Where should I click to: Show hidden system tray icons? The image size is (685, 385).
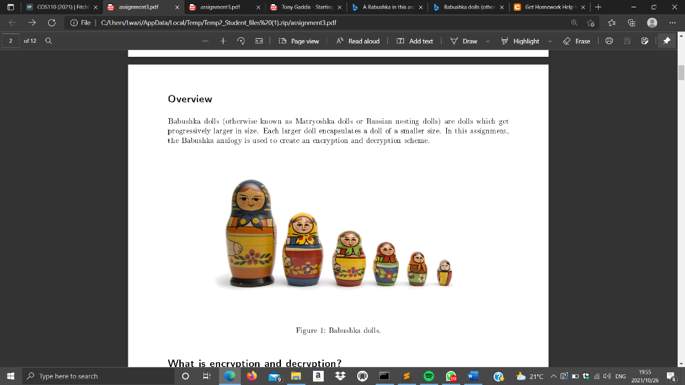click(x=553, y=376)
